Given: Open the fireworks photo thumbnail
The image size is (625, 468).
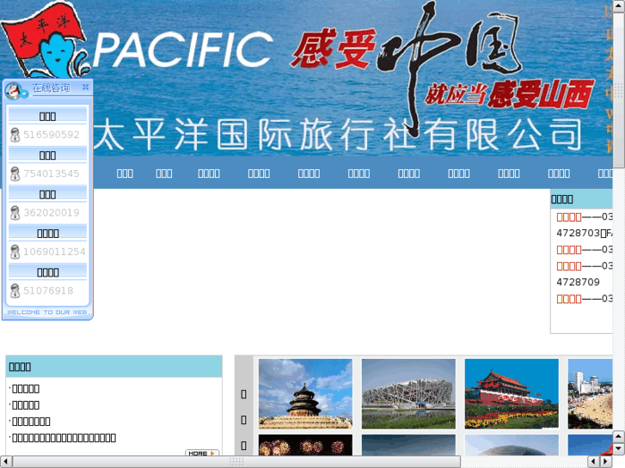Looking at the screenshot, I should point(305,445).
